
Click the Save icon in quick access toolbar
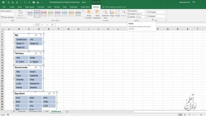38,2
